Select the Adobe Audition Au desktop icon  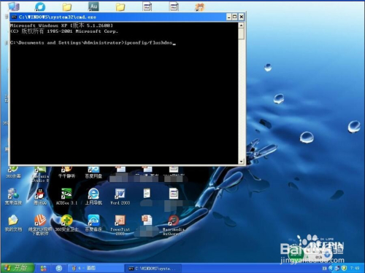pyautogui.click(x=93, y=7)
